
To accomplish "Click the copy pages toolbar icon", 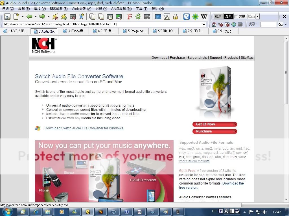I will click(92, 17).
